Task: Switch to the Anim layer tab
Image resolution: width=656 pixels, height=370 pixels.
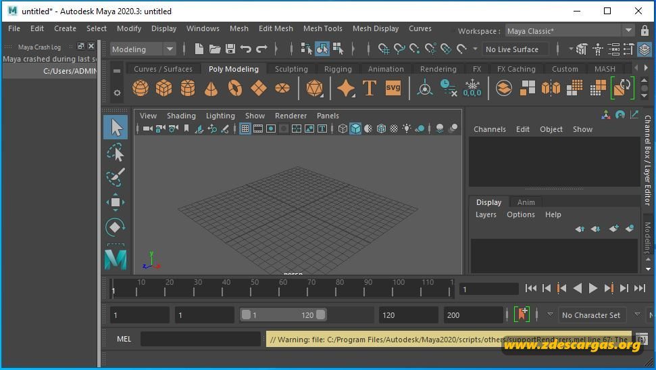Action: pos(526,202)
